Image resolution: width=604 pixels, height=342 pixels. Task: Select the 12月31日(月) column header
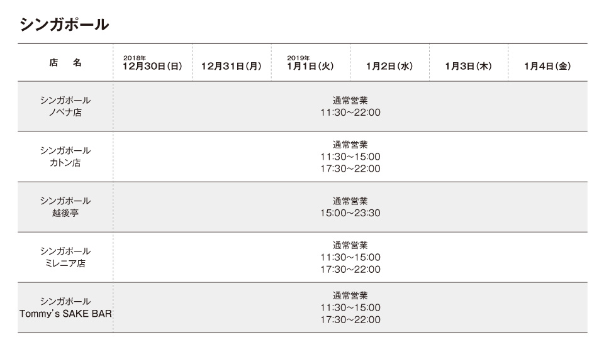click(231, 66)
